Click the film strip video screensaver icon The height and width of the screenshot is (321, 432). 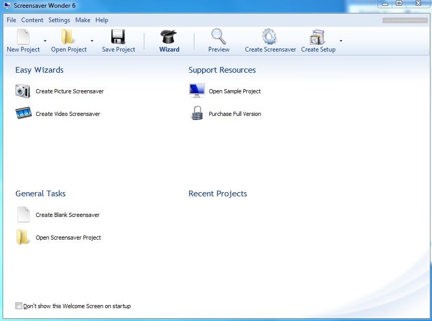point(23,113)
